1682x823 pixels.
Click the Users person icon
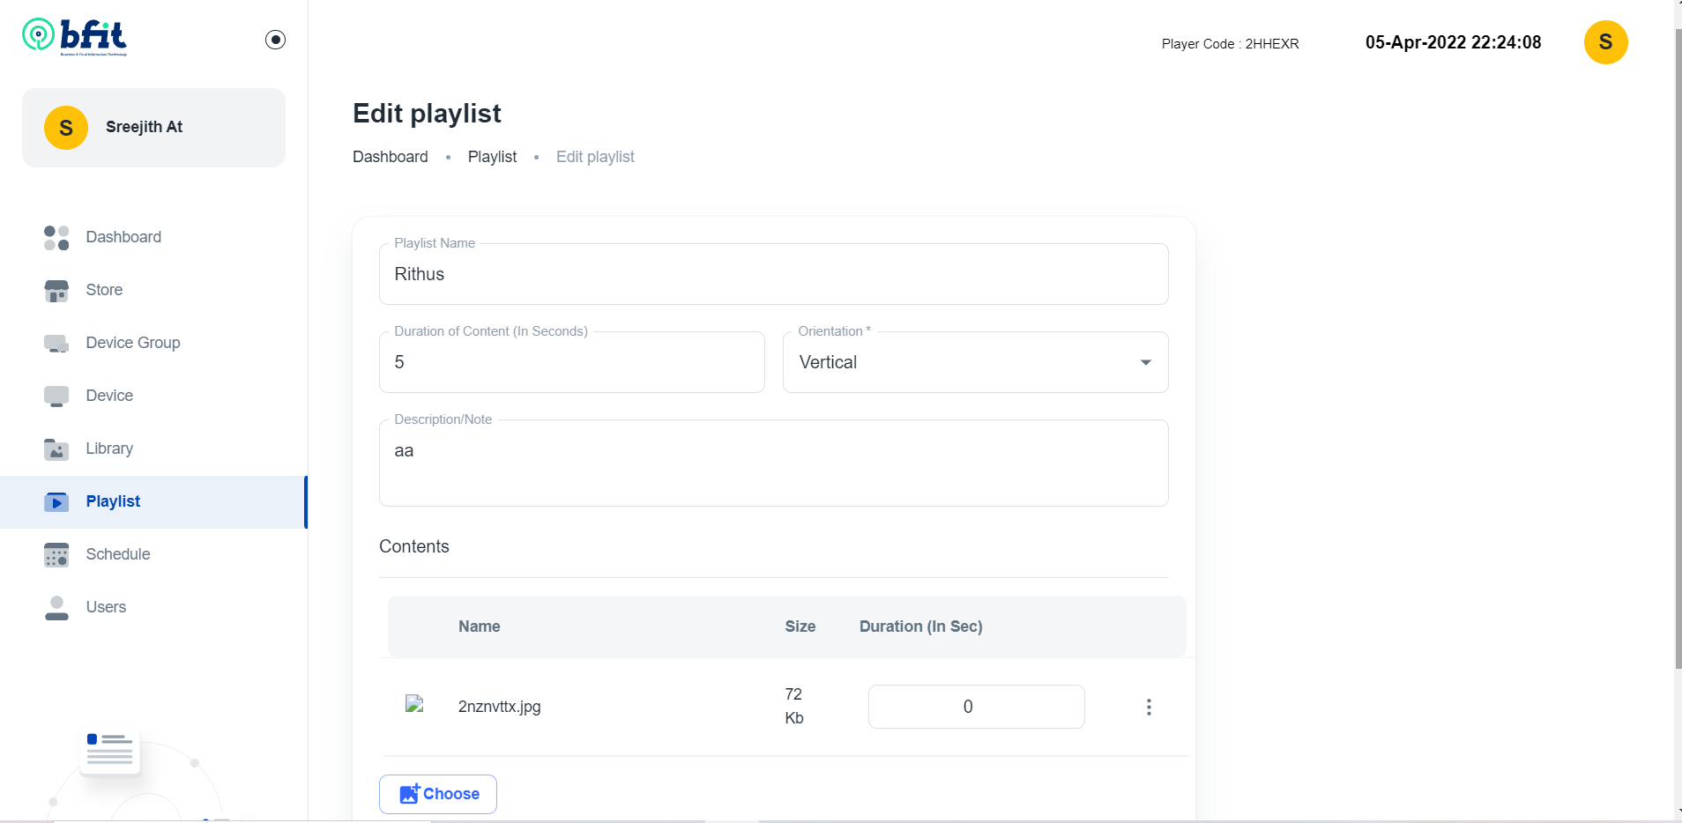[x=56, y=608]
